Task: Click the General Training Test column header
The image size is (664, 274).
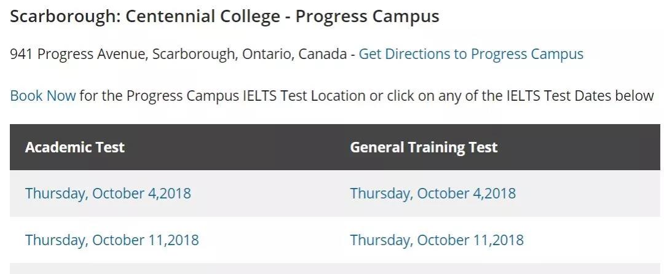Action: coord(424,147)
